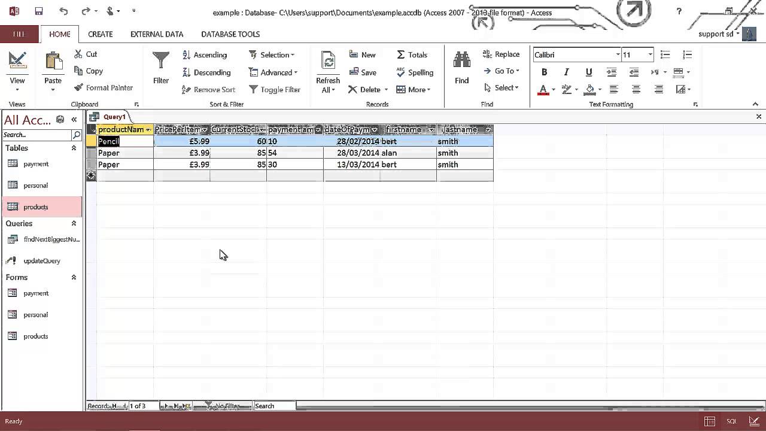Open the More records dropdown
Viewport: 766px width, 431px height.
click(413, 89)
